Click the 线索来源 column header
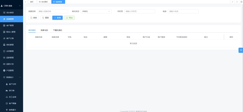Image resolution: width=243 pixels, height=112 pixels. tap(55, 37)
